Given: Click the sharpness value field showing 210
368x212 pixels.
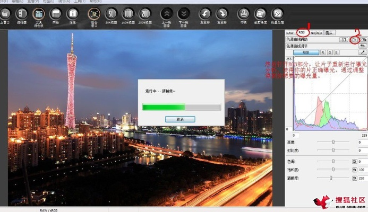Looking at the screenshot, I should click(x=363, y=178).
